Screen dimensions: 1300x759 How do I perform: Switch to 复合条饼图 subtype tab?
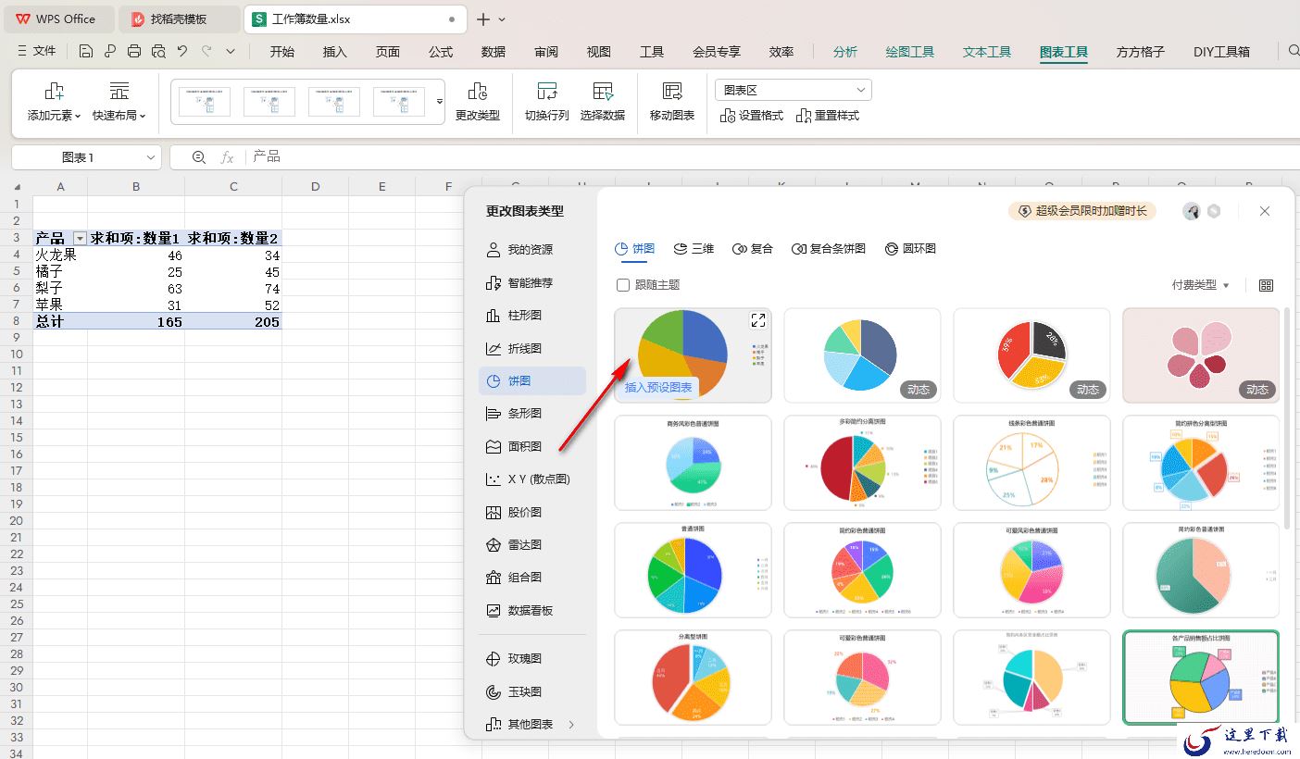coord(829,249)
